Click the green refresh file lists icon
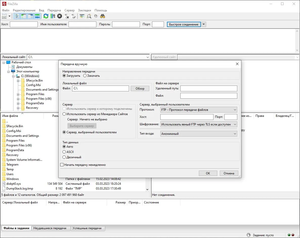 point(46,16)
